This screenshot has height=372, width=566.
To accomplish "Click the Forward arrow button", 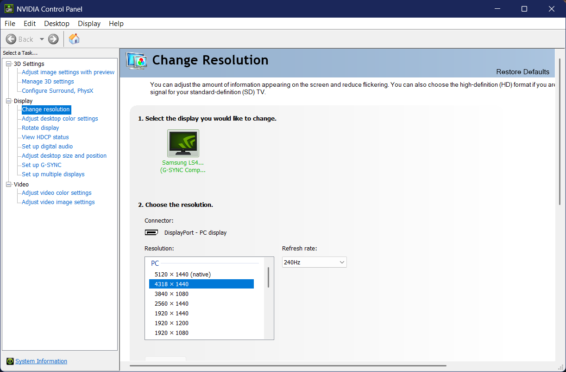I will point(53,39).
